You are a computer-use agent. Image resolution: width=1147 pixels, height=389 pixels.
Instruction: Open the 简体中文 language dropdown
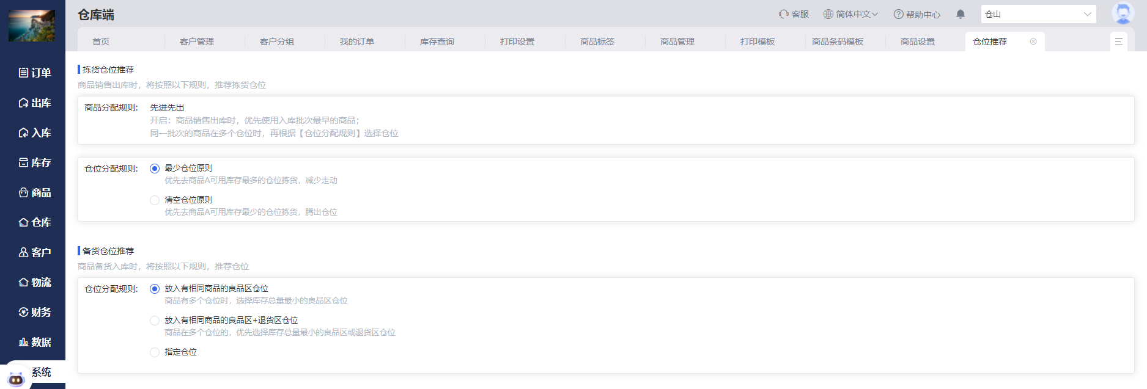click(850, 14)
